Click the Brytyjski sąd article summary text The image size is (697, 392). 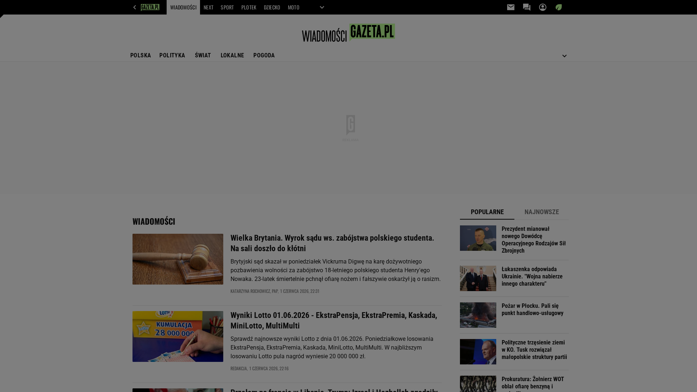click(x=335, y=270)
